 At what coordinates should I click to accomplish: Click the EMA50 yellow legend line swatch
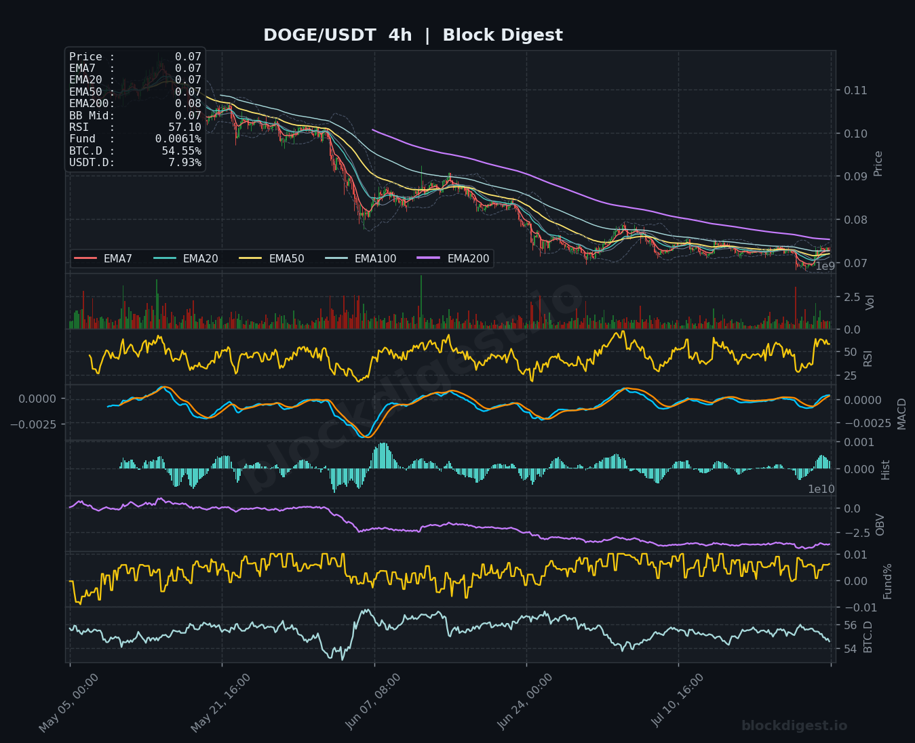pyautogui.click(x=251, y=258)
